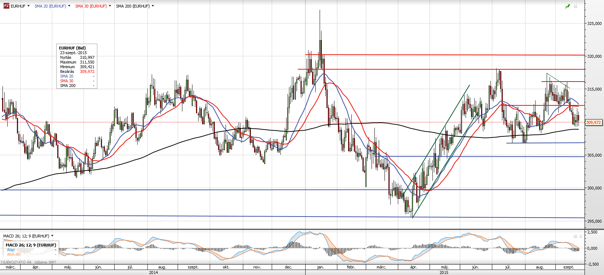Select the date 23-szept.-2015 in info box

click(74, 53)
